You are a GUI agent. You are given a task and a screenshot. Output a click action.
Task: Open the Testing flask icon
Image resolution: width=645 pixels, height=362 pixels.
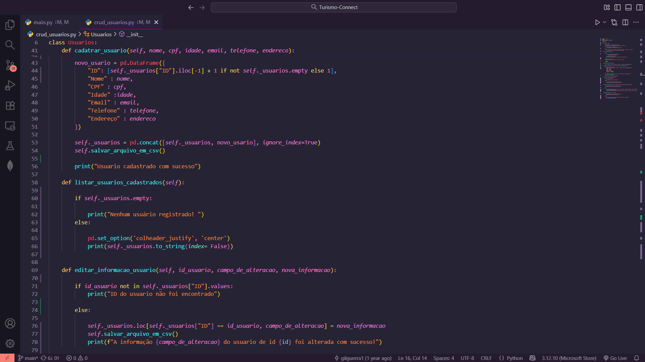(x=10, y=146)
